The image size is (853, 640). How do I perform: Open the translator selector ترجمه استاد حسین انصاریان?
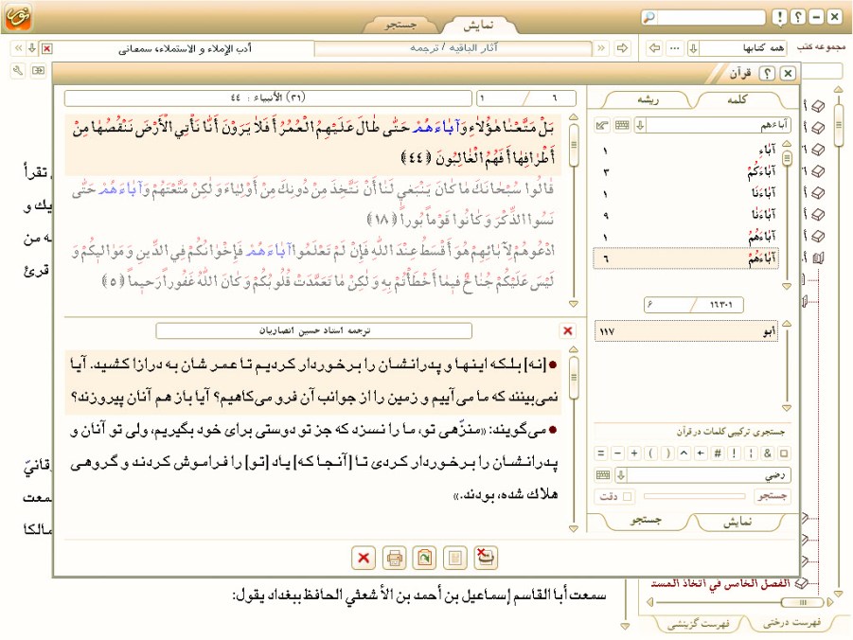coord(314,330)
